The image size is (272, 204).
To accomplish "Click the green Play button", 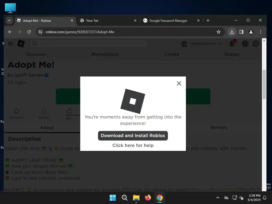I will pos(68,96).
